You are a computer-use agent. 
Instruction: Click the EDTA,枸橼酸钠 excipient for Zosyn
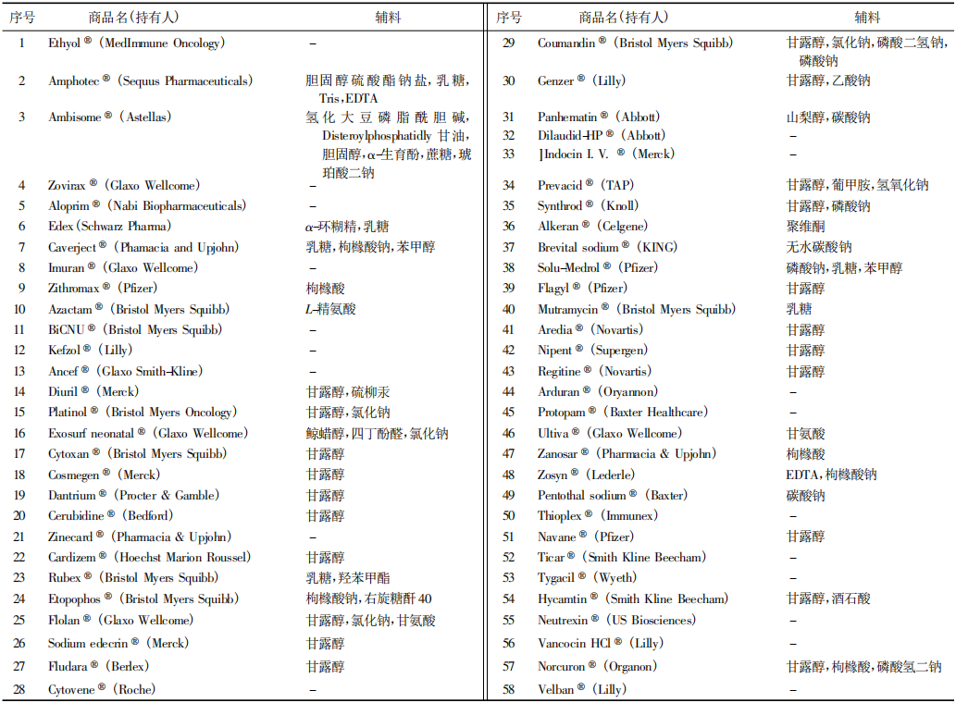pyautogui.click(x=831, y=475)
